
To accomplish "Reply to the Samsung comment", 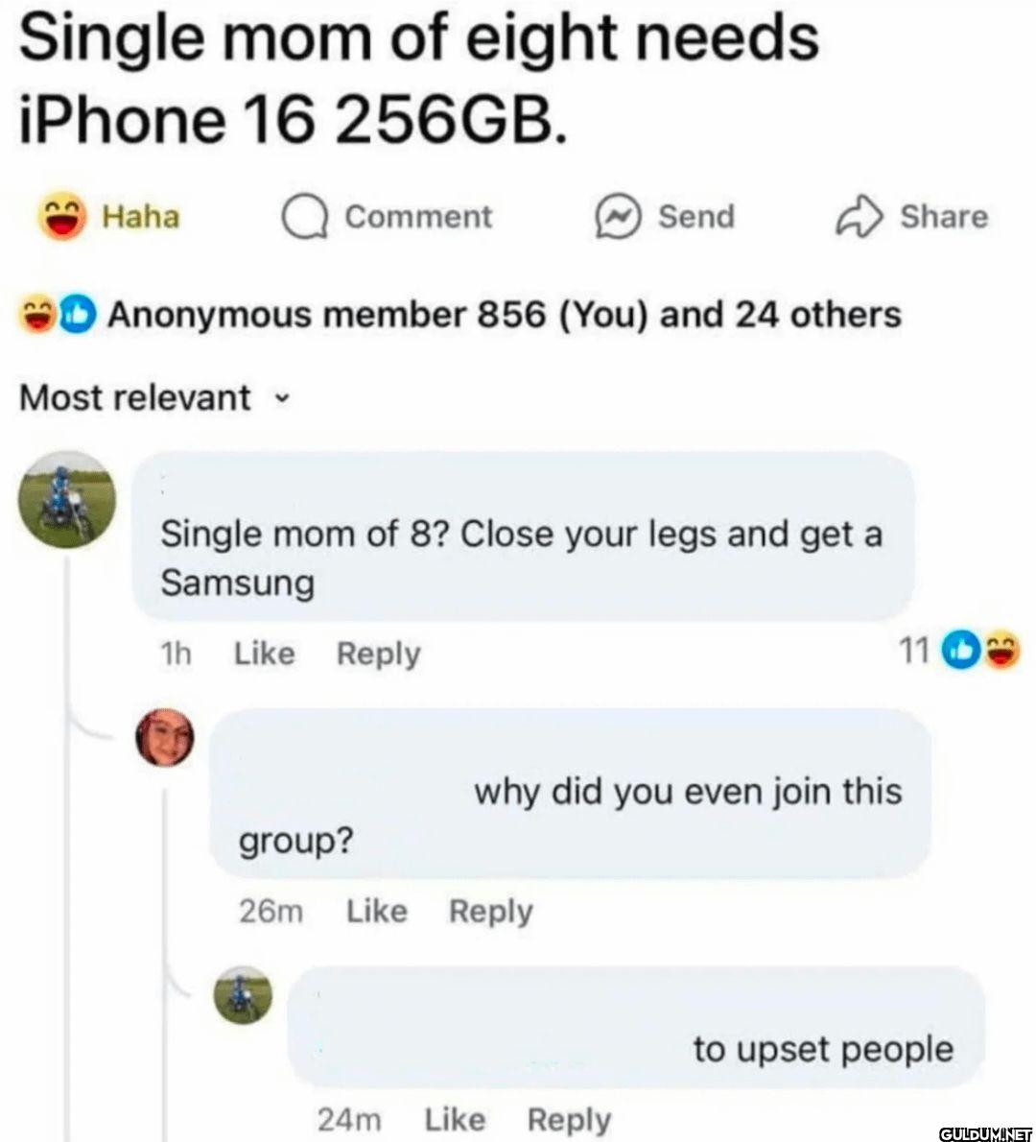I will pos(379,654).
